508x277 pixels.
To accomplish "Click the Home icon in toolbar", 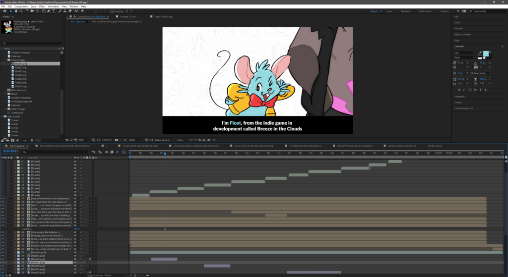I will point(5,11).
